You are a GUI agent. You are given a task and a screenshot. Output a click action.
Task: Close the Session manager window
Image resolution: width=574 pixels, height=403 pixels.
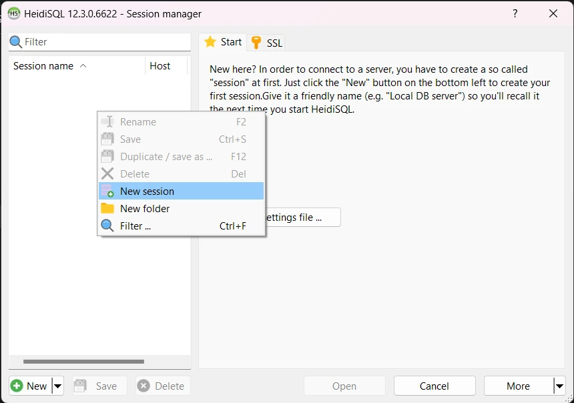pos(553,13)
